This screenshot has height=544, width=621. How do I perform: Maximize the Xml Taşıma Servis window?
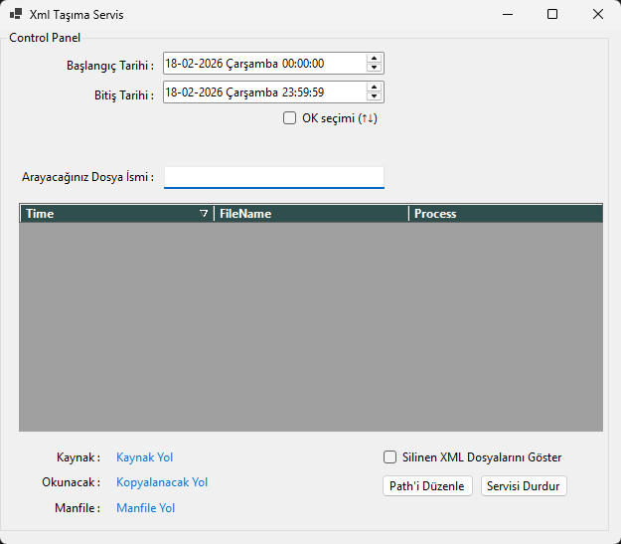point(552,15)
